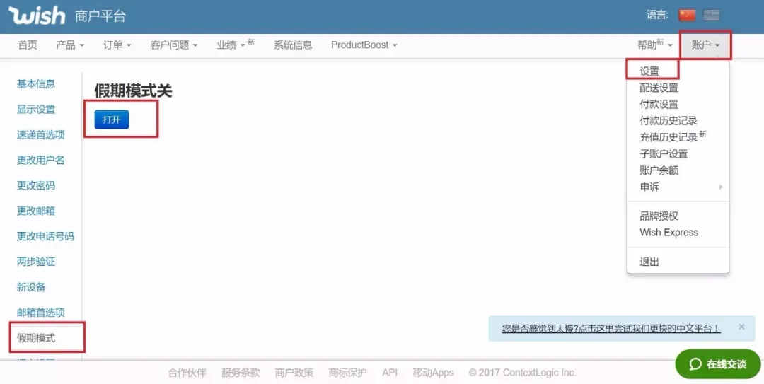Select the Chinese flag language icon
This screenshot has height=384, width=764.
click(x=687, y=15)
